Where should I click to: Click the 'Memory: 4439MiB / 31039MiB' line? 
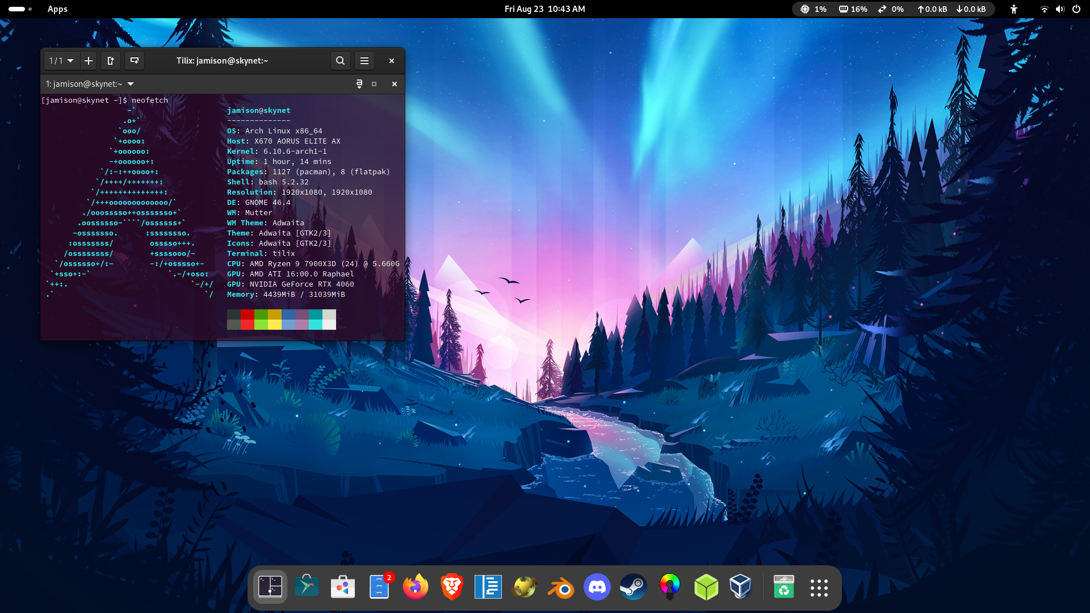286,295
